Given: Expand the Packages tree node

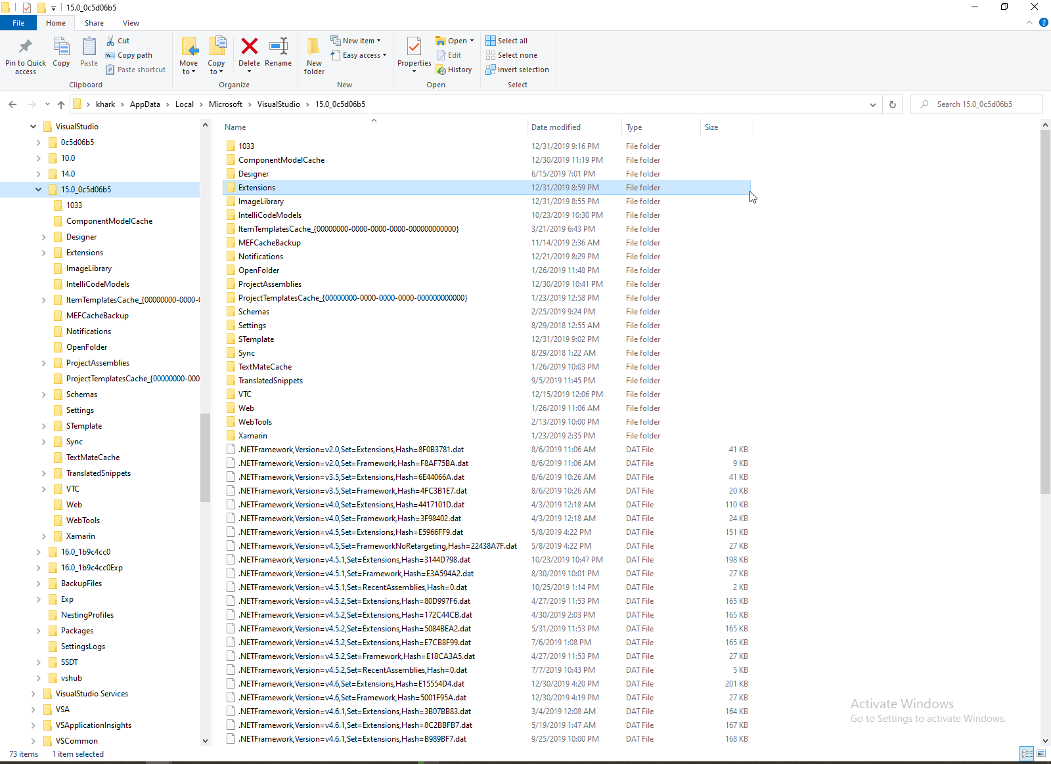Looking at the screenshot, I should click(x=39, y=631).
